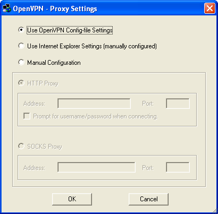Click the window resize grip corner
Viewport: 218px width, 214px height.
[x=214, y=210]
